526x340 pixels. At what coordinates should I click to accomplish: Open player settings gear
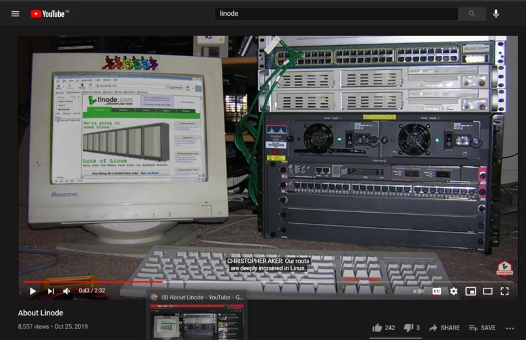[x=454, y=291]
